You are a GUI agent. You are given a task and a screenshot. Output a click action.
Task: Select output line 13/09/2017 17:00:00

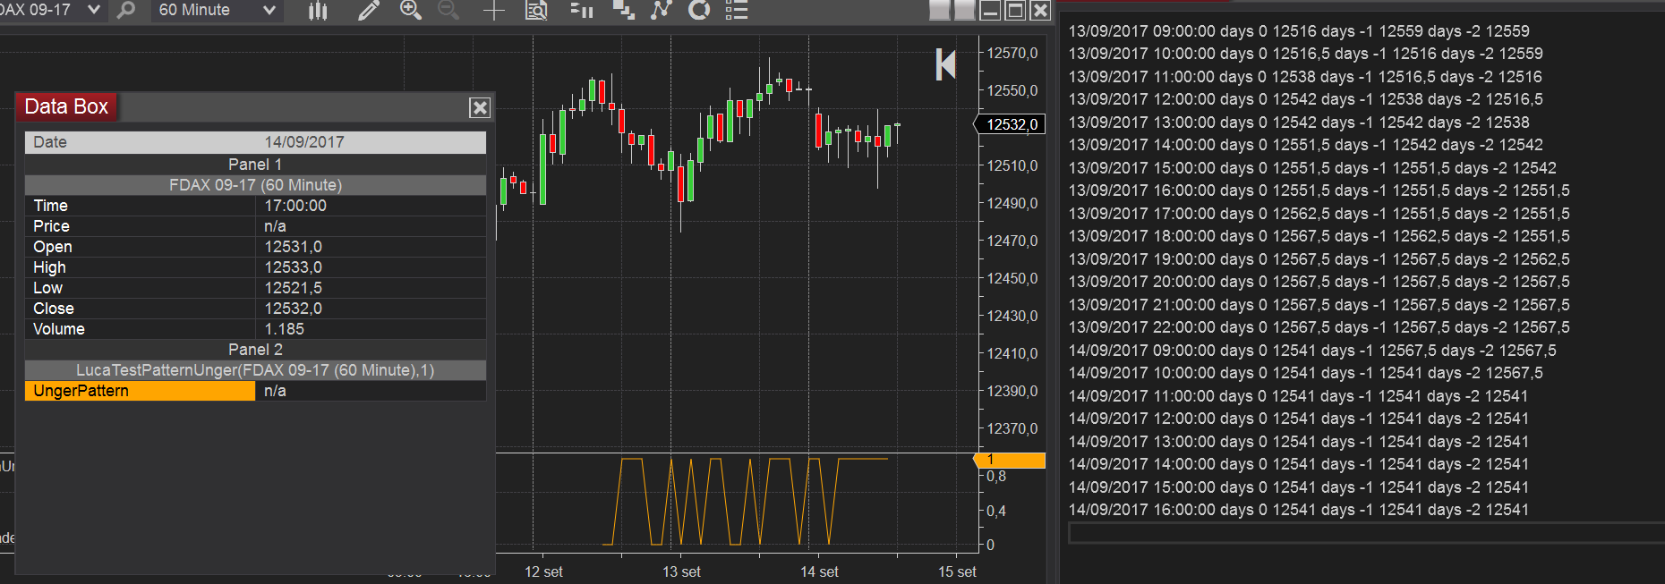tap(1319, 214)
